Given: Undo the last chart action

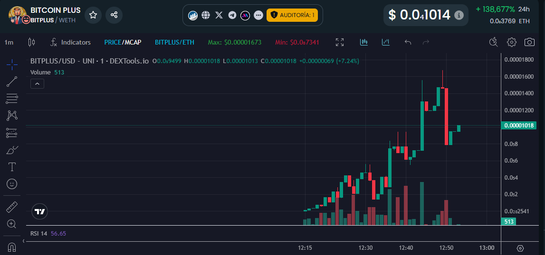Looking at the screenshot, I should pyautogui.click(x=408, y=42).
